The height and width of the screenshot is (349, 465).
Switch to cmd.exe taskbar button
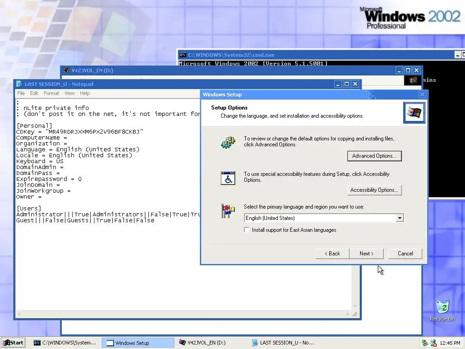(65, 343)
